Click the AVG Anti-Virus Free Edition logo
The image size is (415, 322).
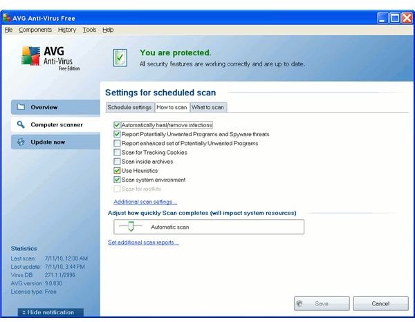tap(50, 59)
